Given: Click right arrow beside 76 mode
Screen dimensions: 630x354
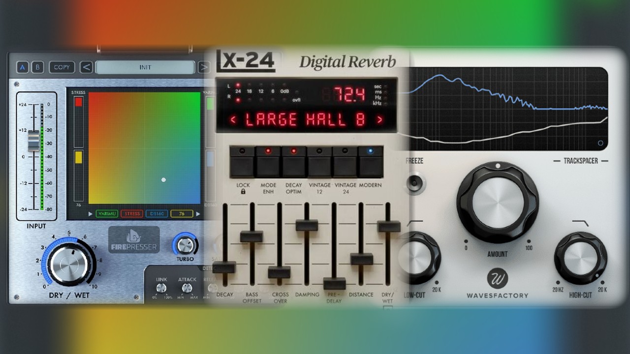Looking at the screenshot, I should pyautogui.click(x=198, y=214).
